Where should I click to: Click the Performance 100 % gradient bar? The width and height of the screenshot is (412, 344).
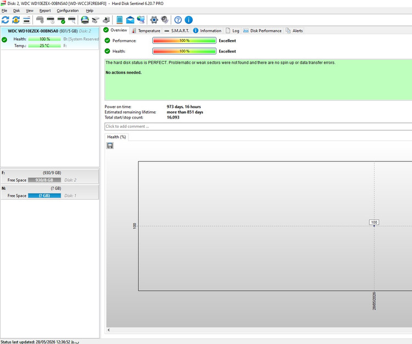[184, 41]
